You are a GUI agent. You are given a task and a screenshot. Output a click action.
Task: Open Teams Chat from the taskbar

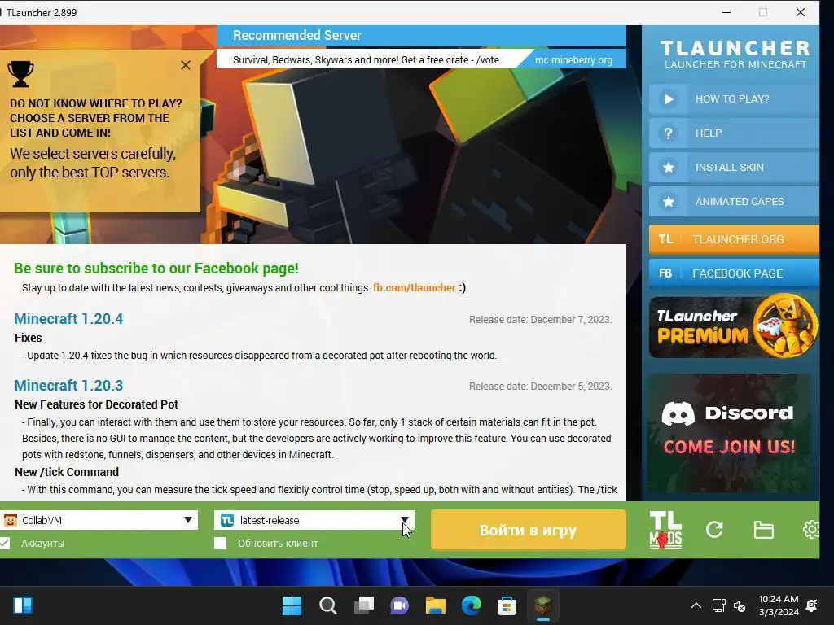coord(399,605)
